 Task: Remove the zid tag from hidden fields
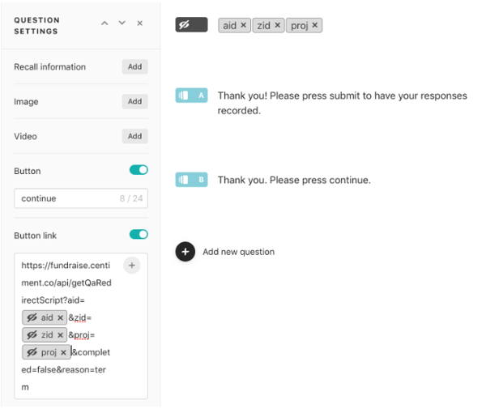278,25
